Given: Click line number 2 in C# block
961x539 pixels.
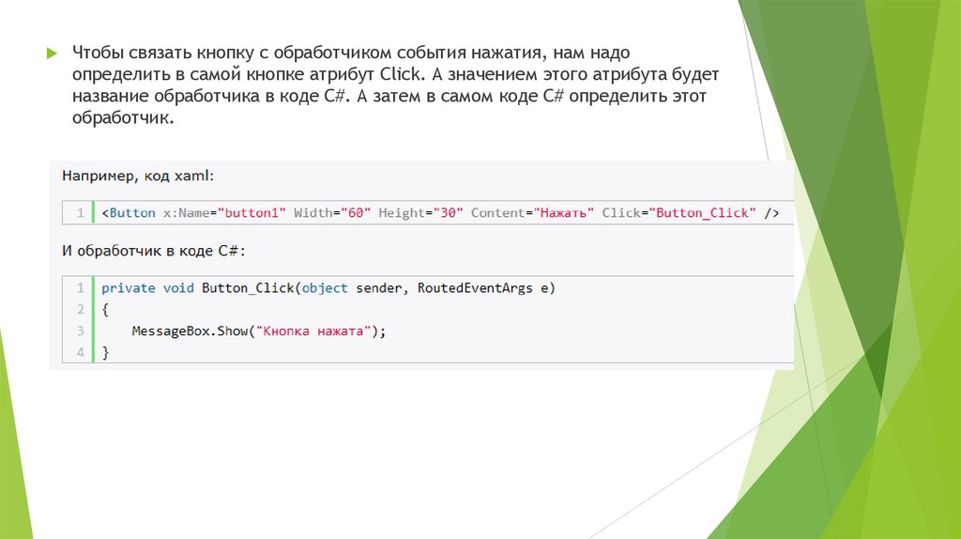Looking at the screenshot, I should point(81,310).
